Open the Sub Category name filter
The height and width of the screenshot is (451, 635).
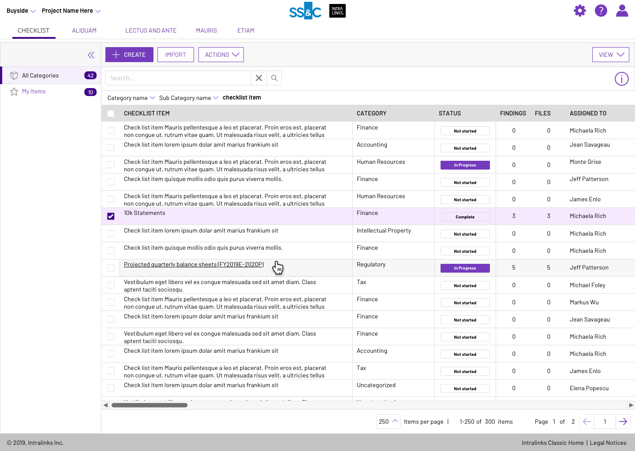tap(189, 98)
